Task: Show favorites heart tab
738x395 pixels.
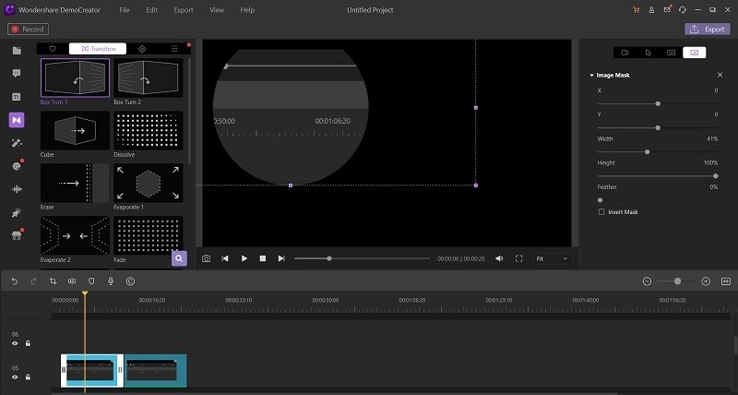Action: coord(53,49)
